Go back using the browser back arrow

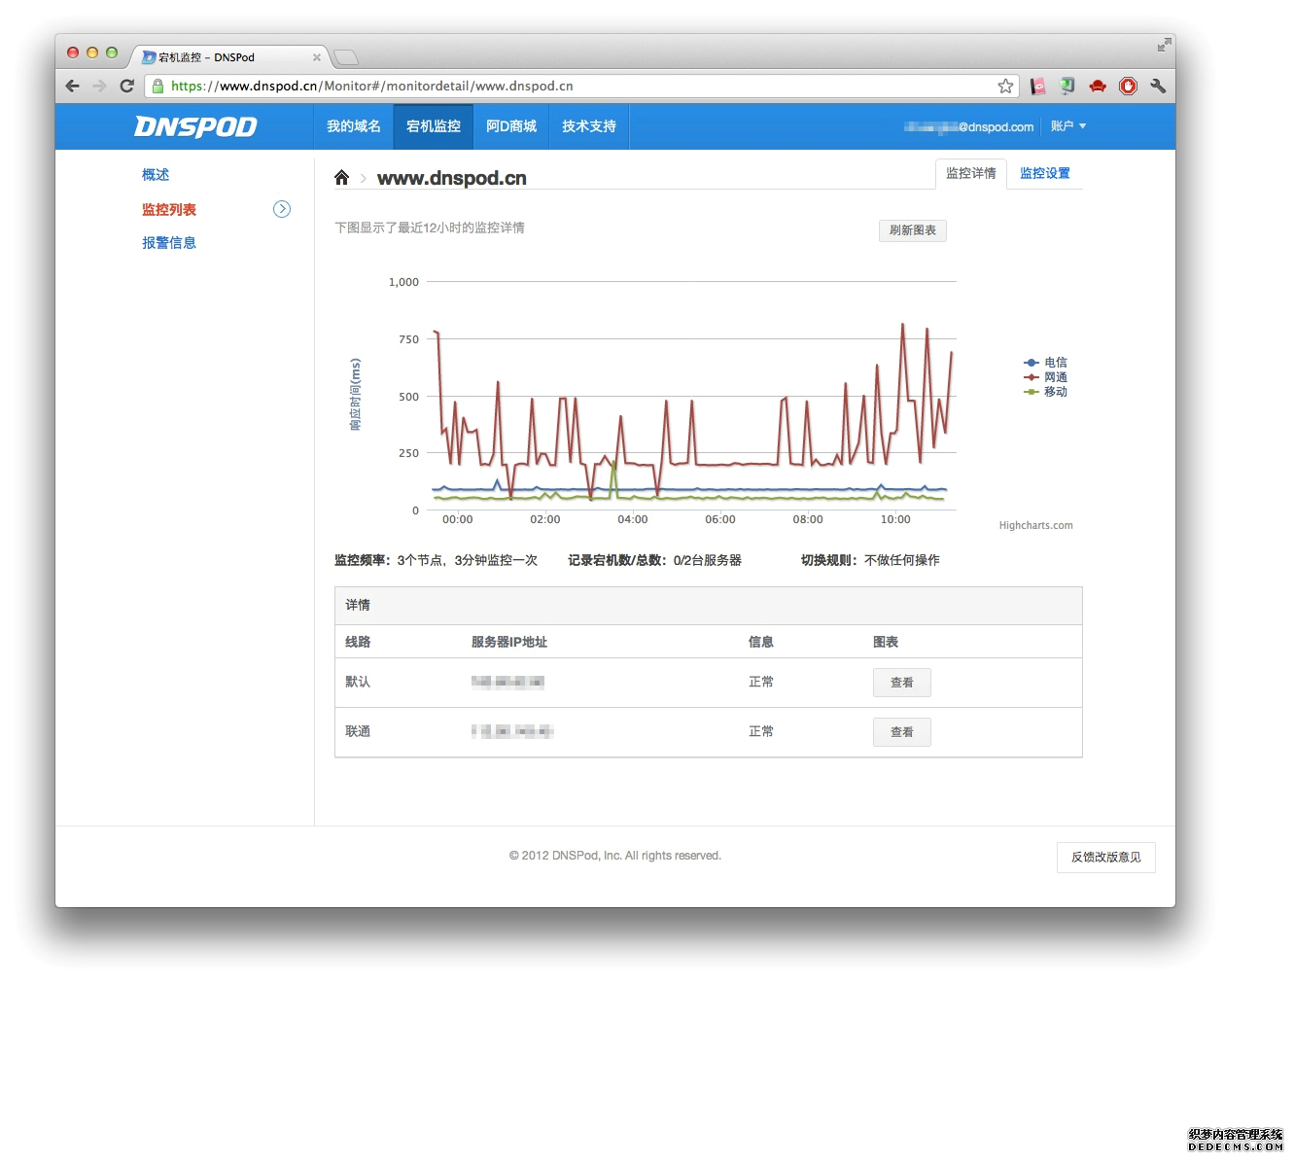coord(73,86)
